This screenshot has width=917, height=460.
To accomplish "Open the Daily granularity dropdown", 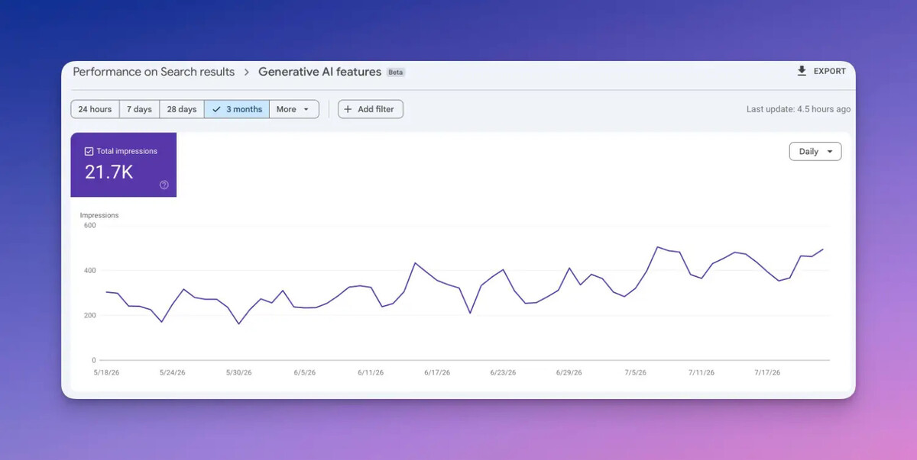I will tap(815, 151).
